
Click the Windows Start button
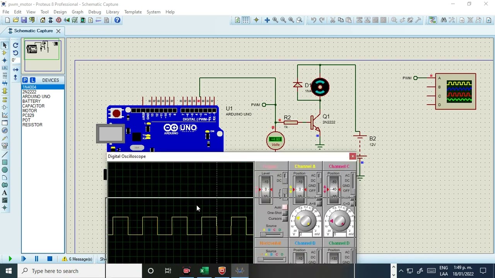coord(9,271)
